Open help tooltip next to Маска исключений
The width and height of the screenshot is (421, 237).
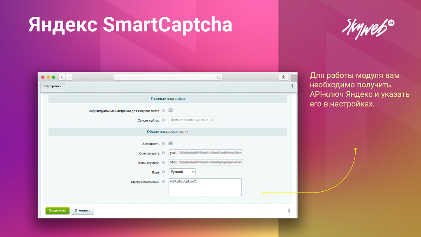tap(163, 182)
